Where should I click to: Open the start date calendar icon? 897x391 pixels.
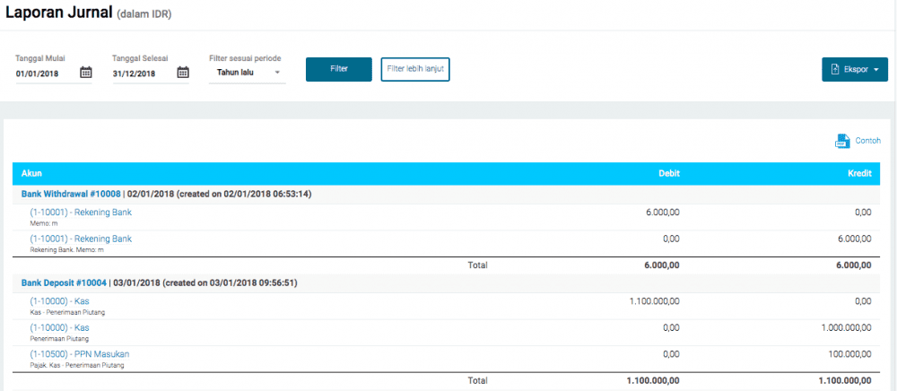tap(86, 73)
